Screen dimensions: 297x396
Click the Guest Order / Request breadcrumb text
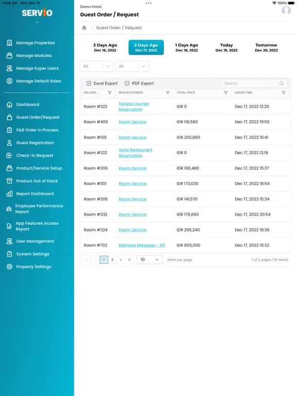(x=119, y=28)
